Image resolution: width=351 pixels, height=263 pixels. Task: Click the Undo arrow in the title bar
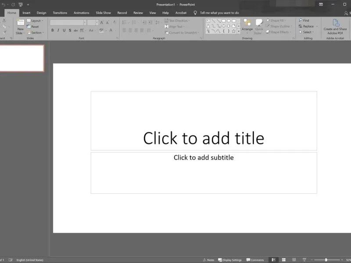4,4
